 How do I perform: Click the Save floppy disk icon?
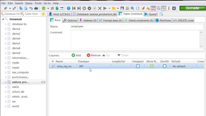pyautogui.click(x=122, y=8)
